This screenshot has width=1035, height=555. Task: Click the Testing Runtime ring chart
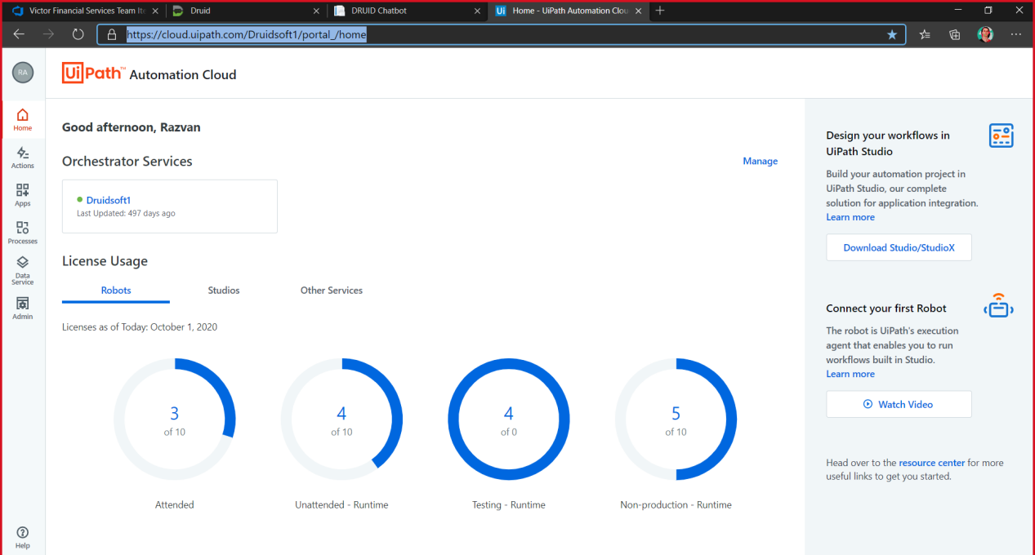509,420
